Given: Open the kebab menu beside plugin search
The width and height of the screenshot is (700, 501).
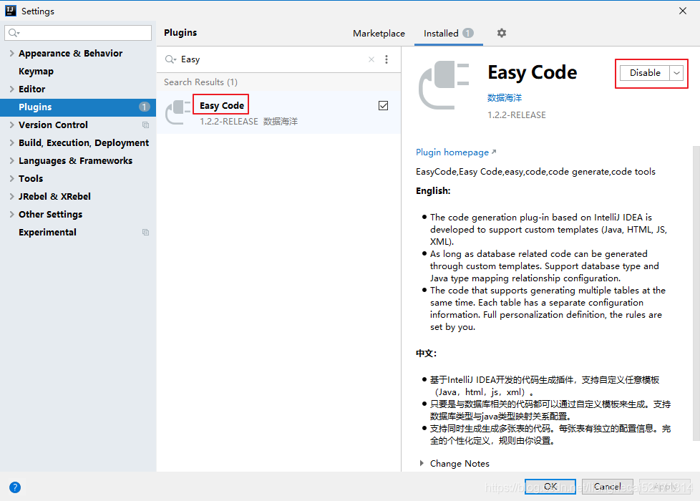Looking at the screenshot, I should pos(387,59).
